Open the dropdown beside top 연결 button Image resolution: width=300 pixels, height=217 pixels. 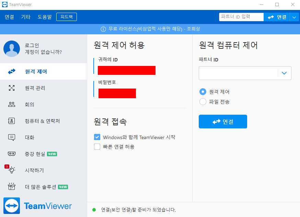tap(294, 17)
